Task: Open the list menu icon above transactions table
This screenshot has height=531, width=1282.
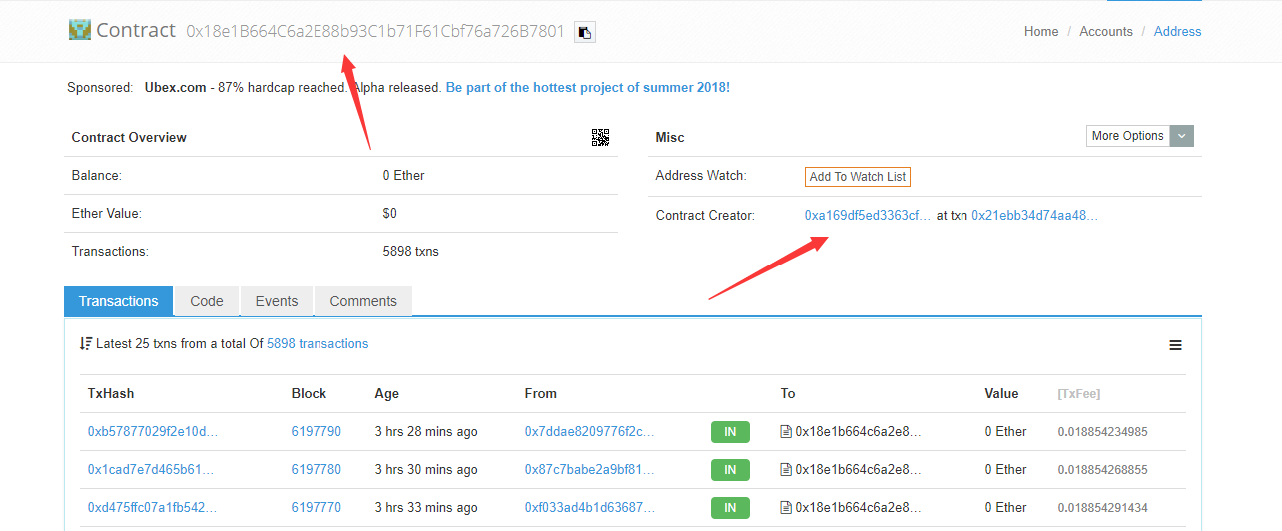Action: 1175,345
